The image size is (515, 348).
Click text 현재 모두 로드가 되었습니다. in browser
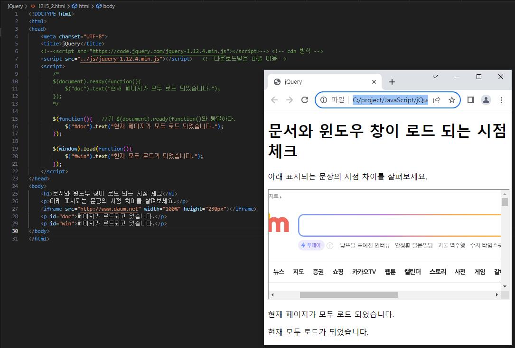tap(318, 332)
